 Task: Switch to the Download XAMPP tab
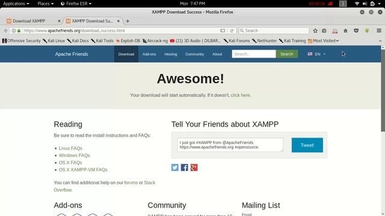click(x=34, y=21)
